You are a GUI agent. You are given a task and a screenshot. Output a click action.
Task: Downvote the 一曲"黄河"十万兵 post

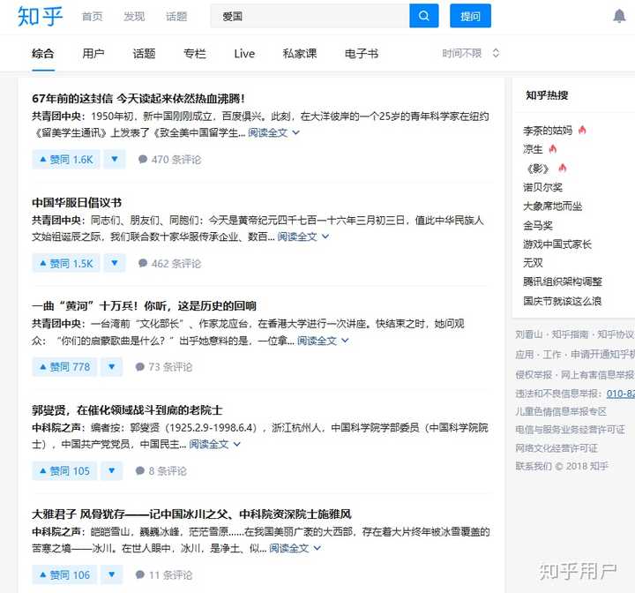pos(112,367)
